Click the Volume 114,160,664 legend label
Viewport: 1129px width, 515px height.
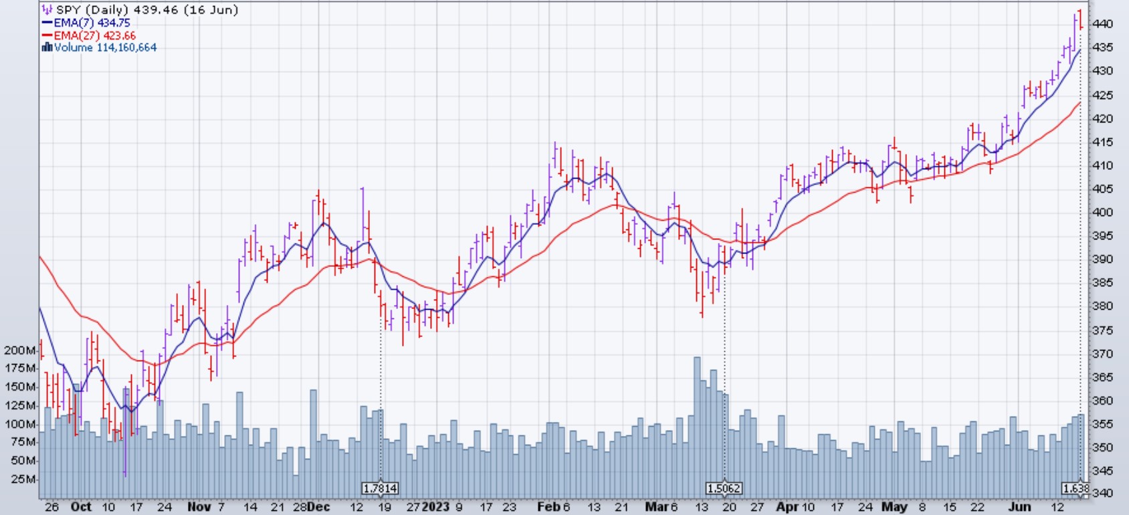click(105, 47)
